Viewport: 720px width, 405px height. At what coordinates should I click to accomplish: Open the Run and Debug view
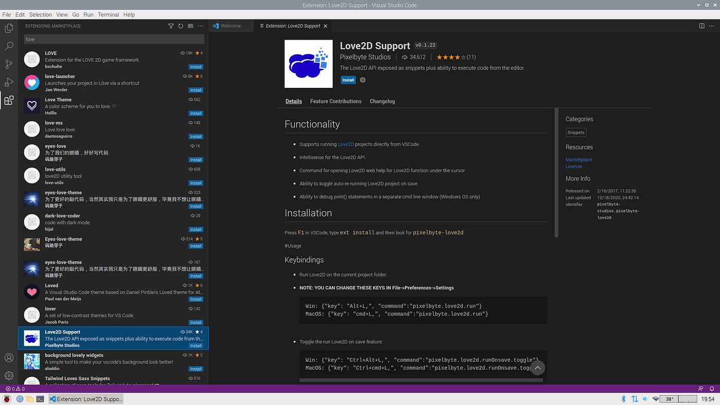(8, 82)
